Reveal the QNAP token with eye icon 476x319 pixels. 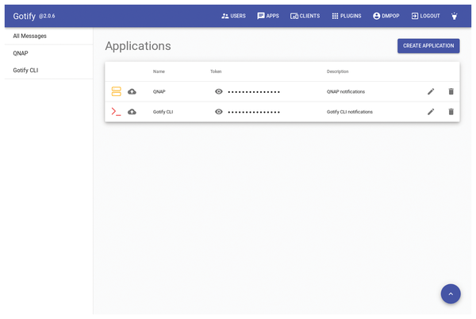point(219,91)
